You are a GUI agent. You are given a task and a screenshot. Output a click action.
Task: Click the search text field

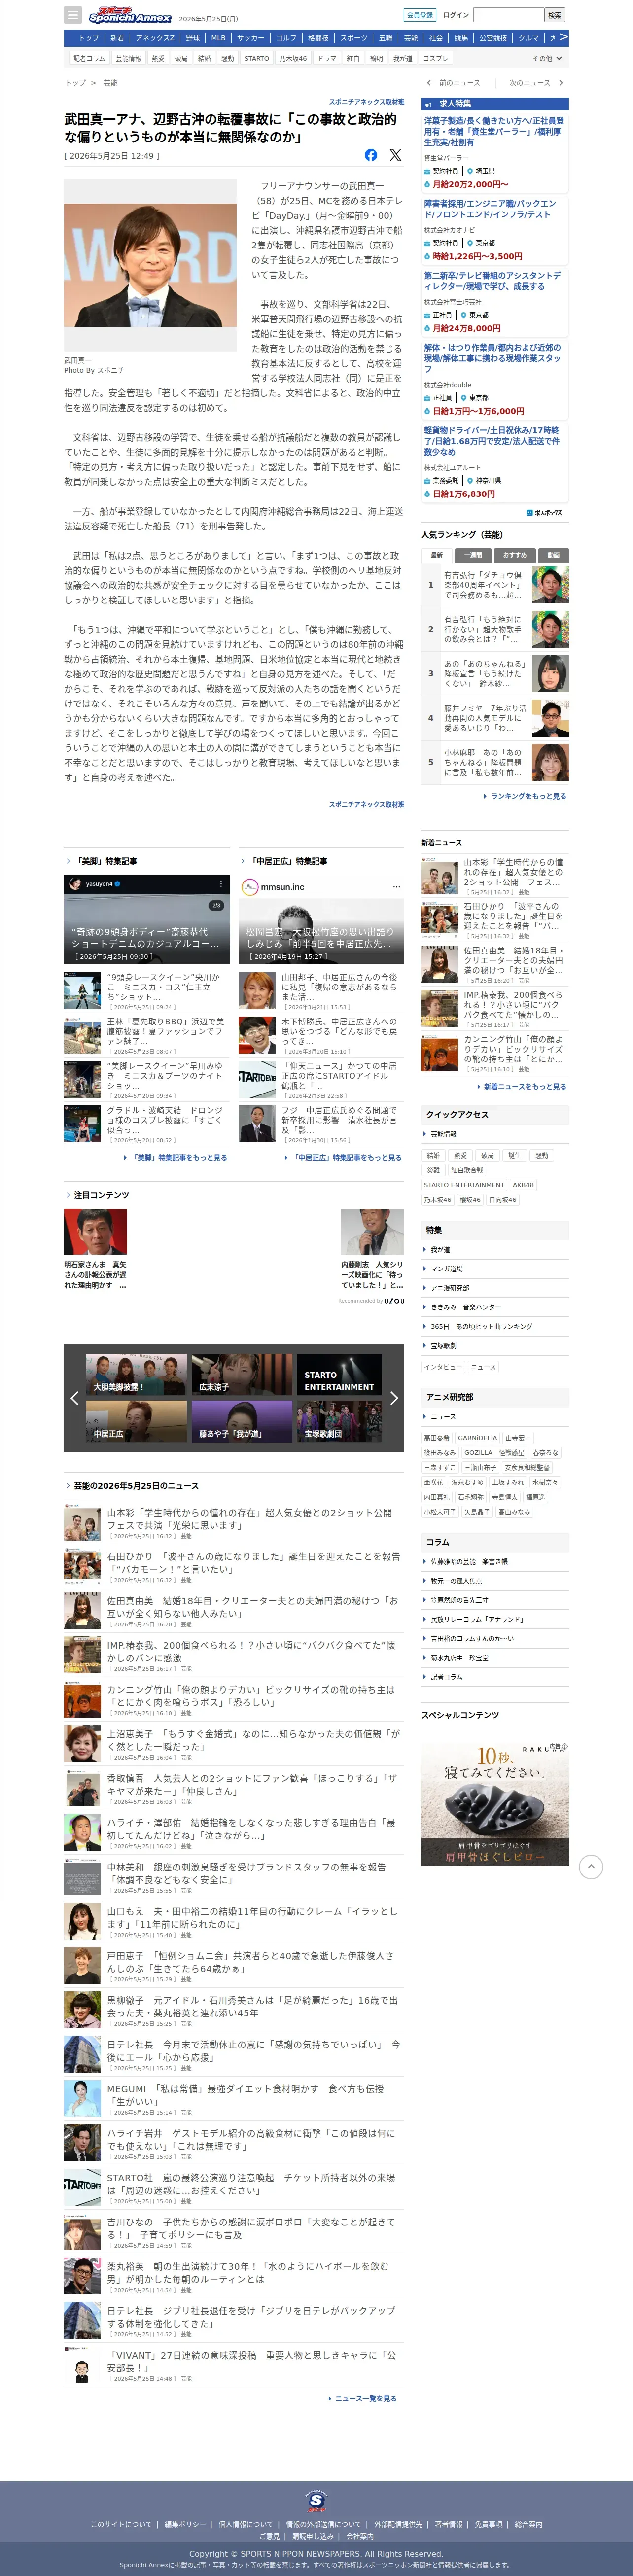pos(508,15)
